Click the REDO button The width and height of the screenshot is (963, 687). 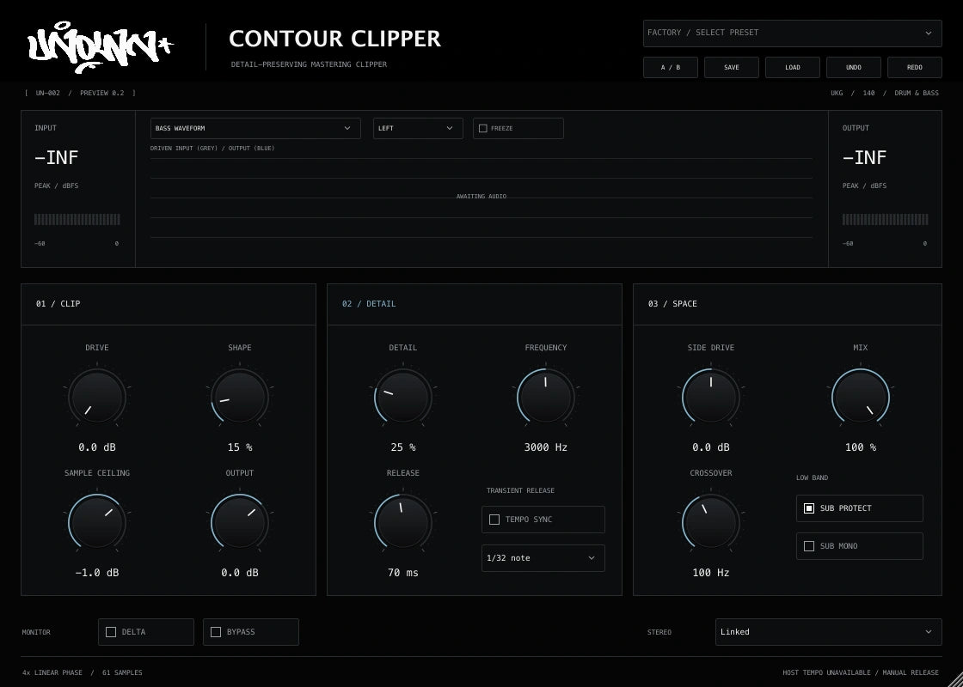(x=915, y=68)
